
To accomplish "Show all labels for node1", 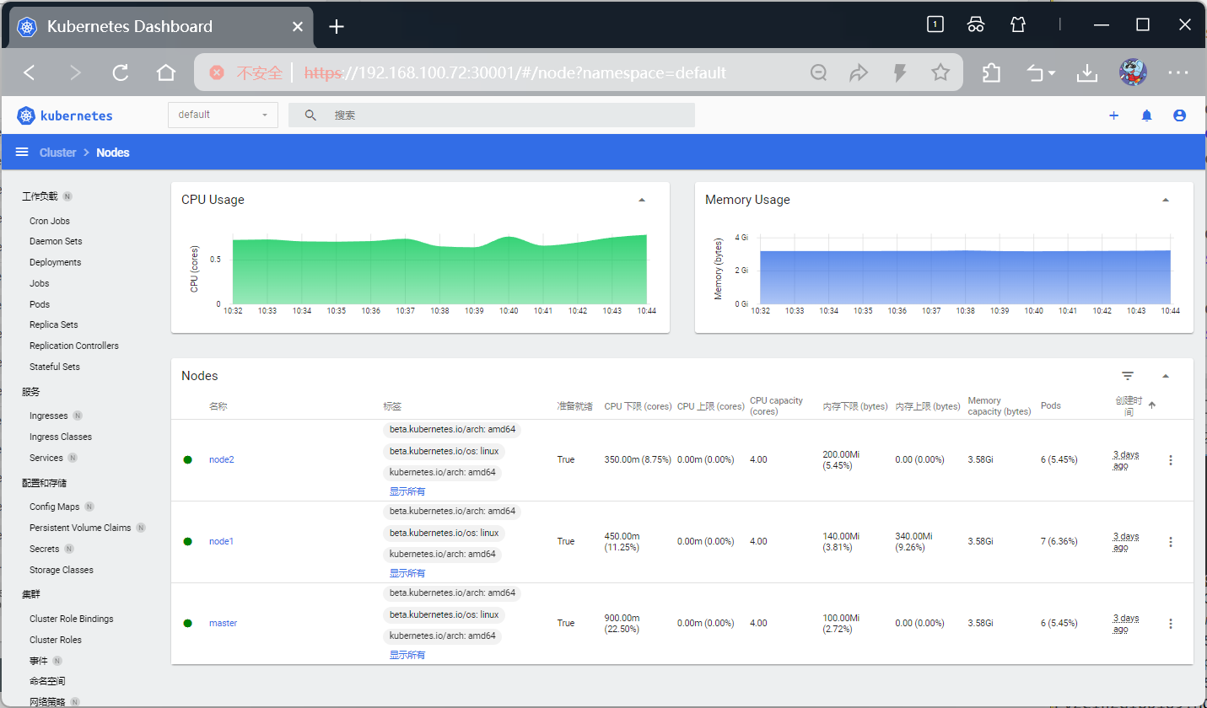I will [x=407, y=573].
